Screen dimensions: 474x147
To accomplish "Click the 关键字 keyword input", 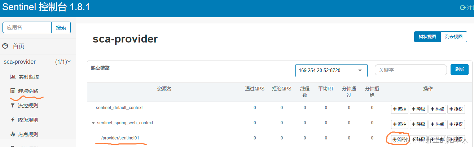I will (411, 70).
